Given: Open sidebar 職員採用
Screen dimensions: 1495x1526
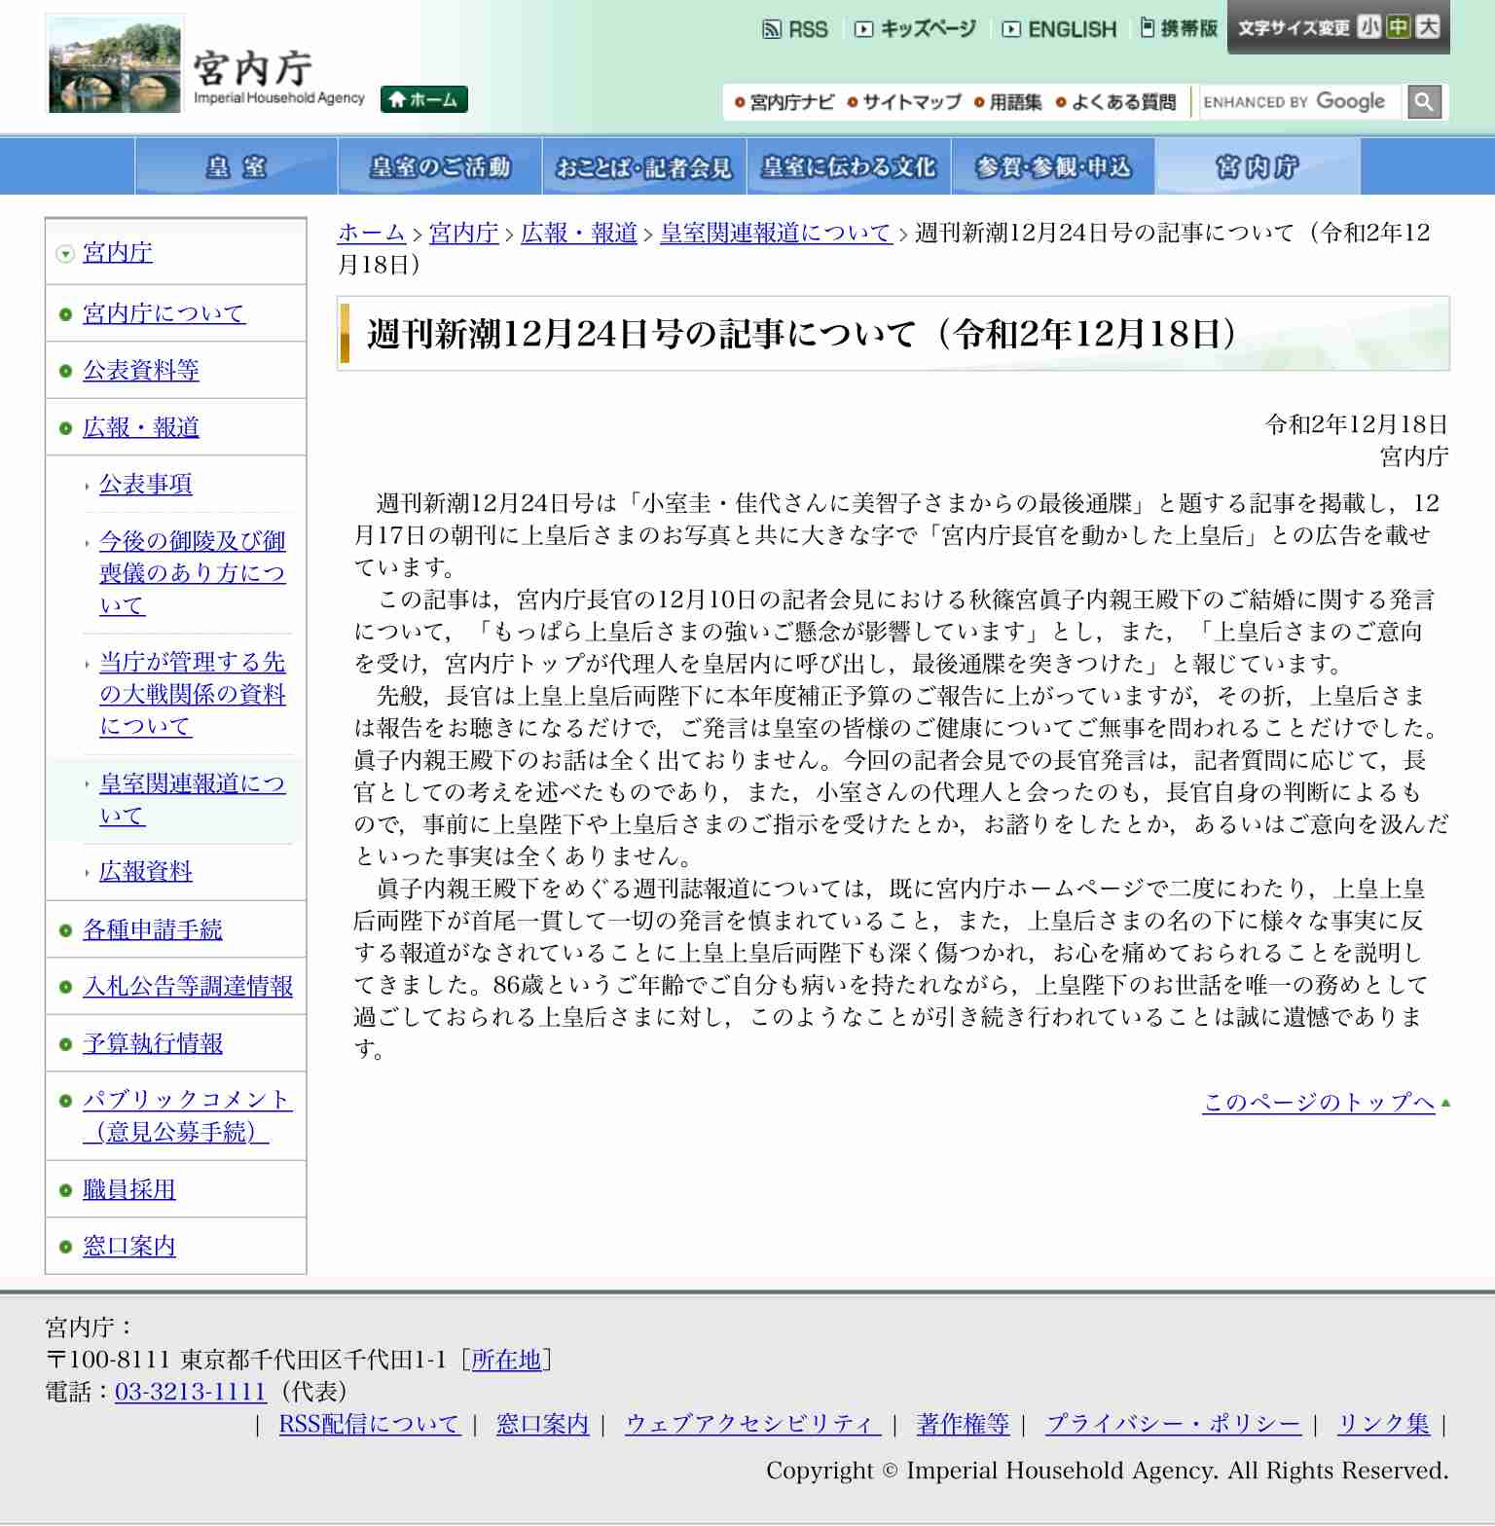Looking at the screenshot, I should click(129, 1189).
